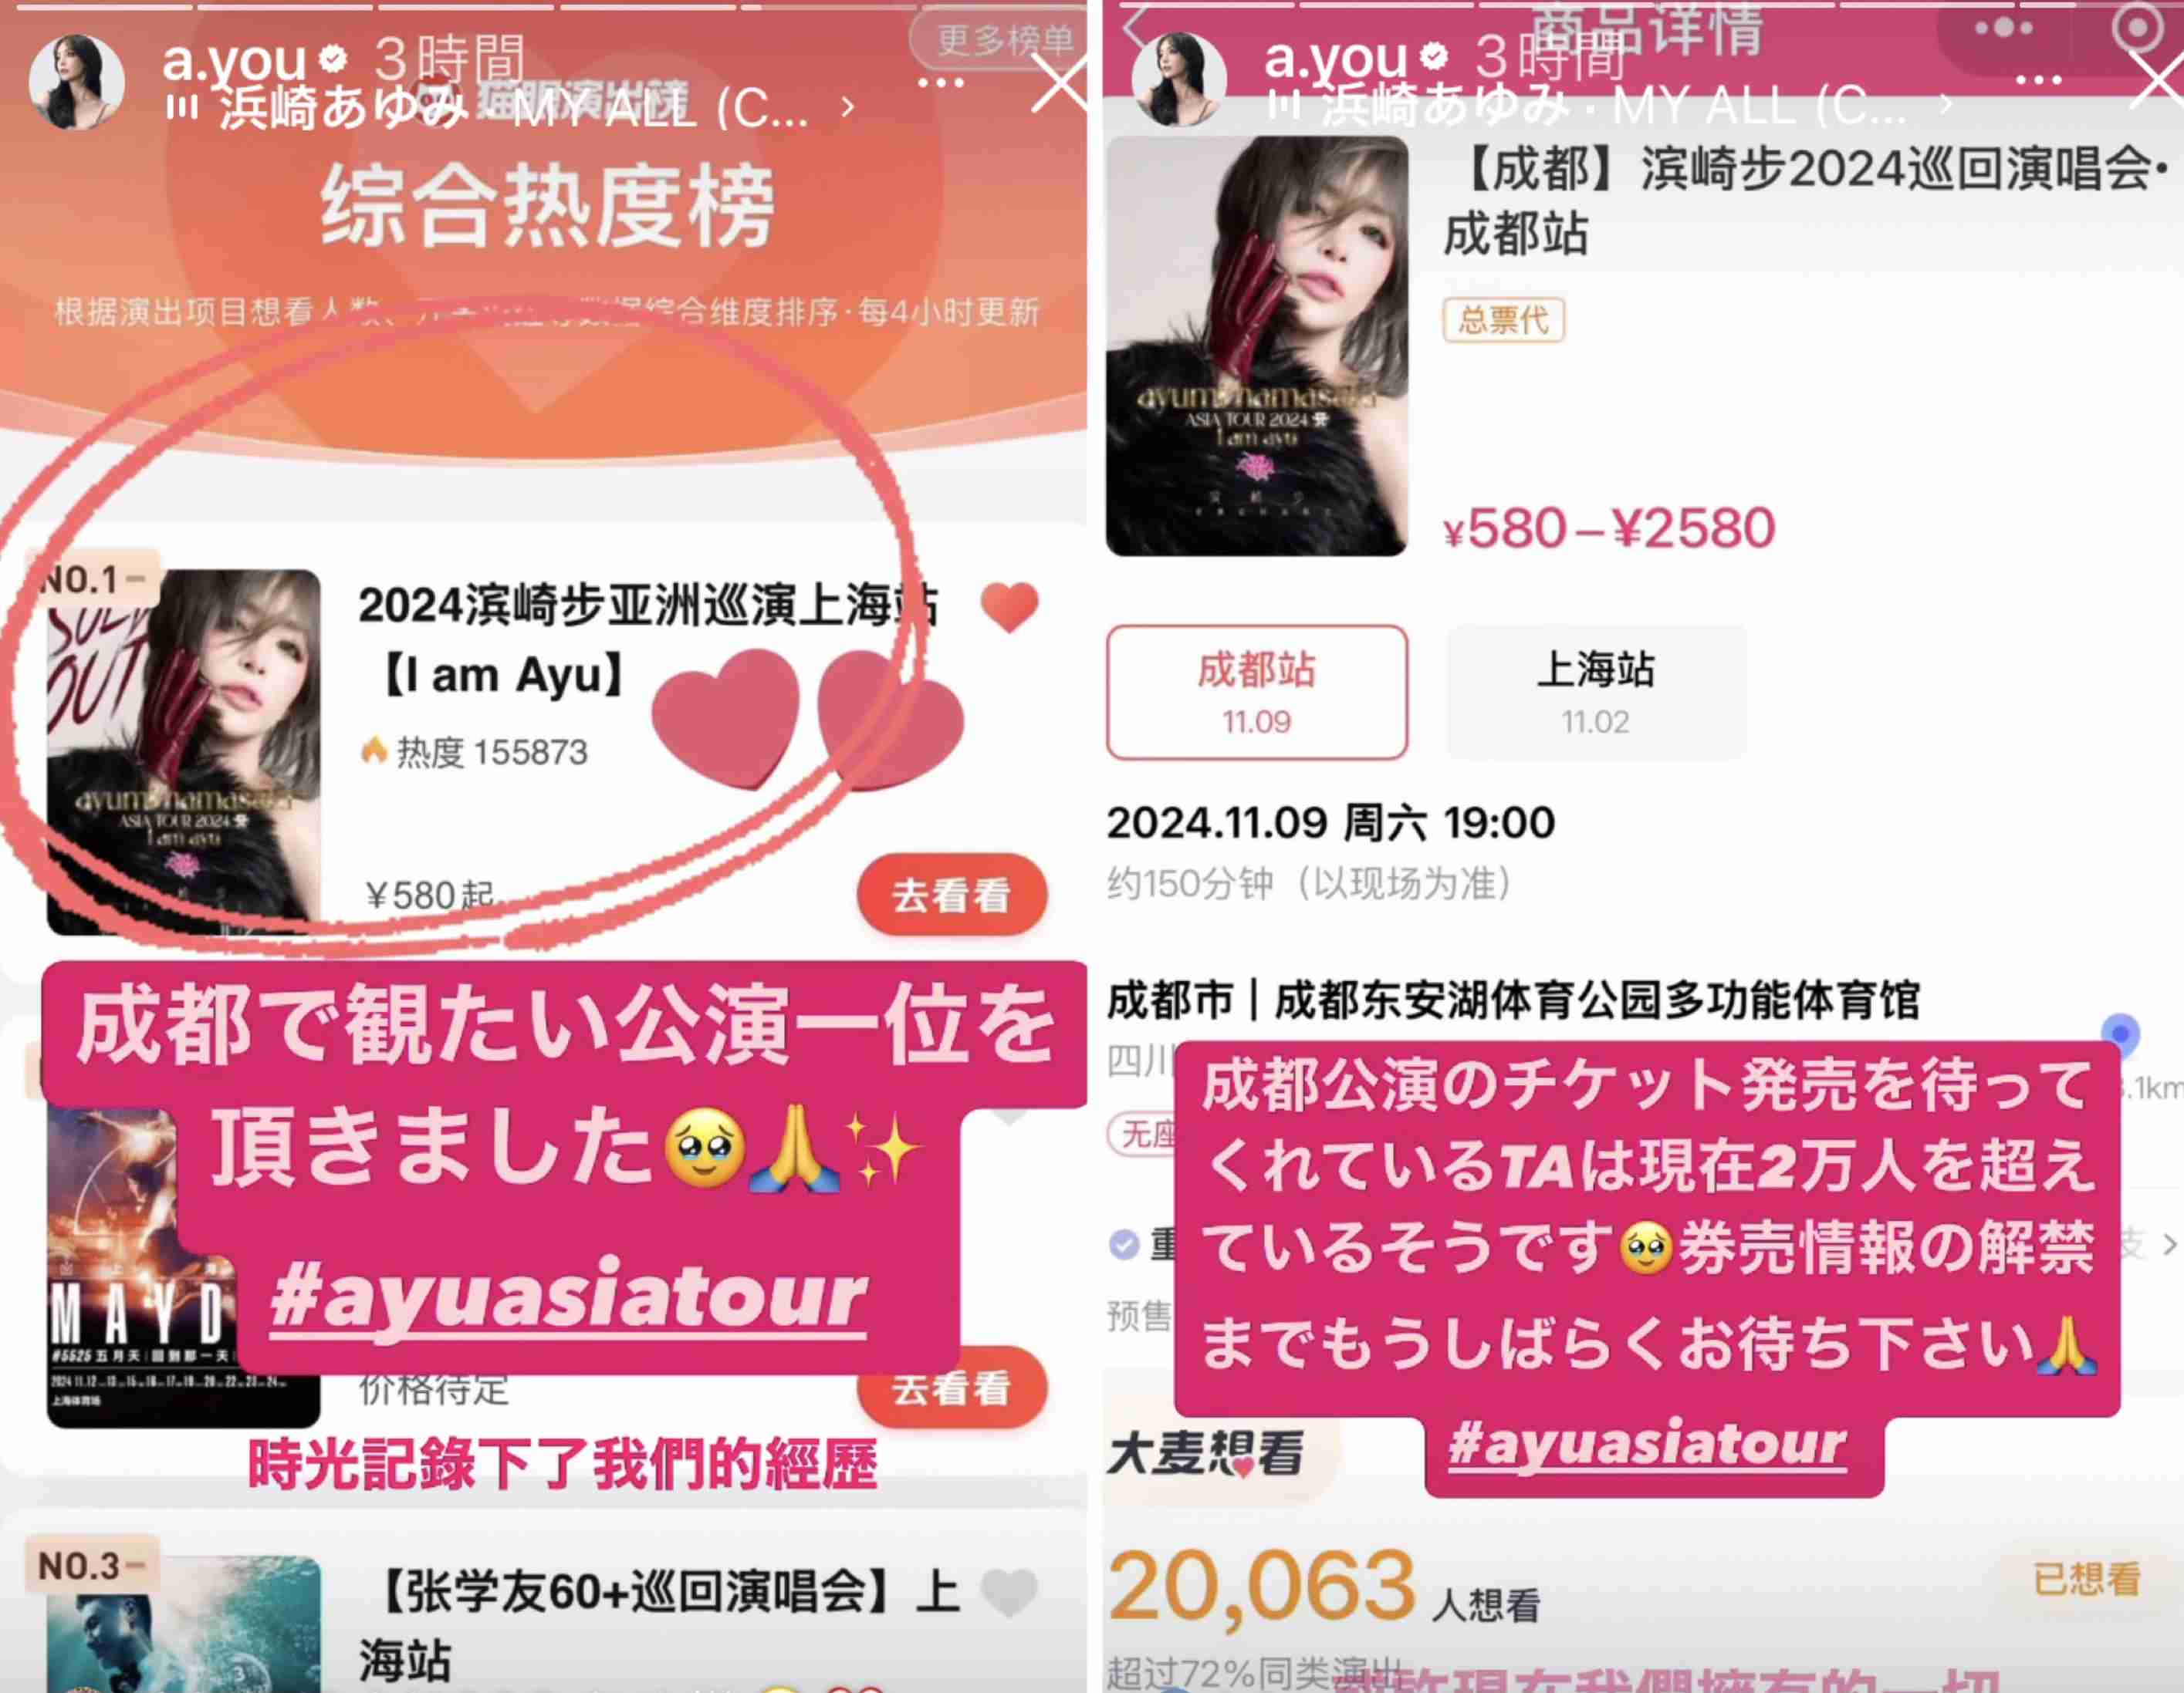Close the left story with X

coord(1061,83)
